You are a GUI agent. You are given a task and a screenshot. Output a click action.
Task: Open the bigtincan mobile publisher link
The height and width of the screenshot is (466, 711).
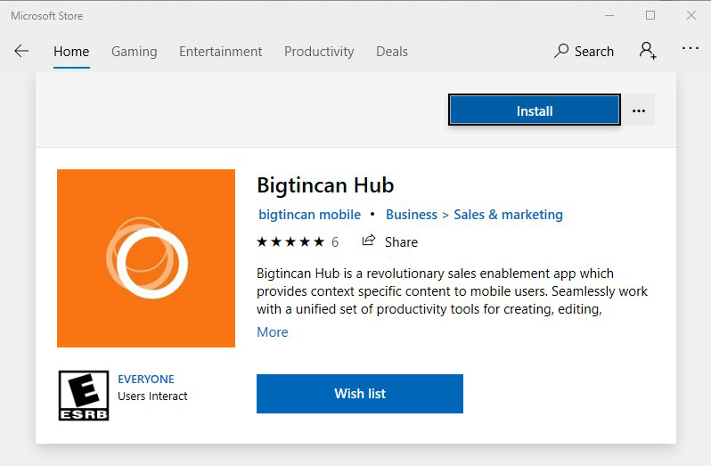tap(310, 215)
